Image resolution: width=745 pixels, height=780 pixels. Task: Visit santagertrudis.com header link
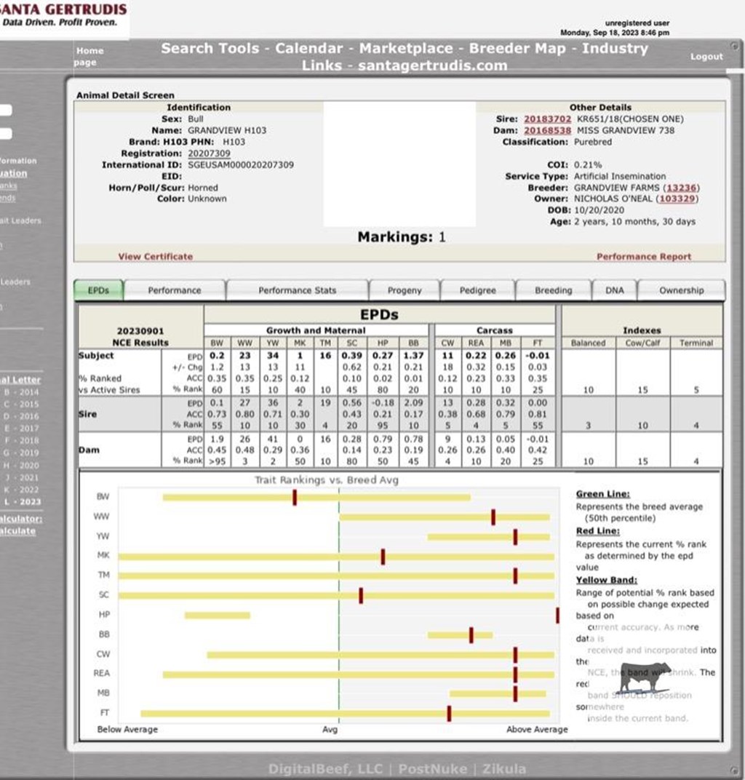[x=432, y=65]
